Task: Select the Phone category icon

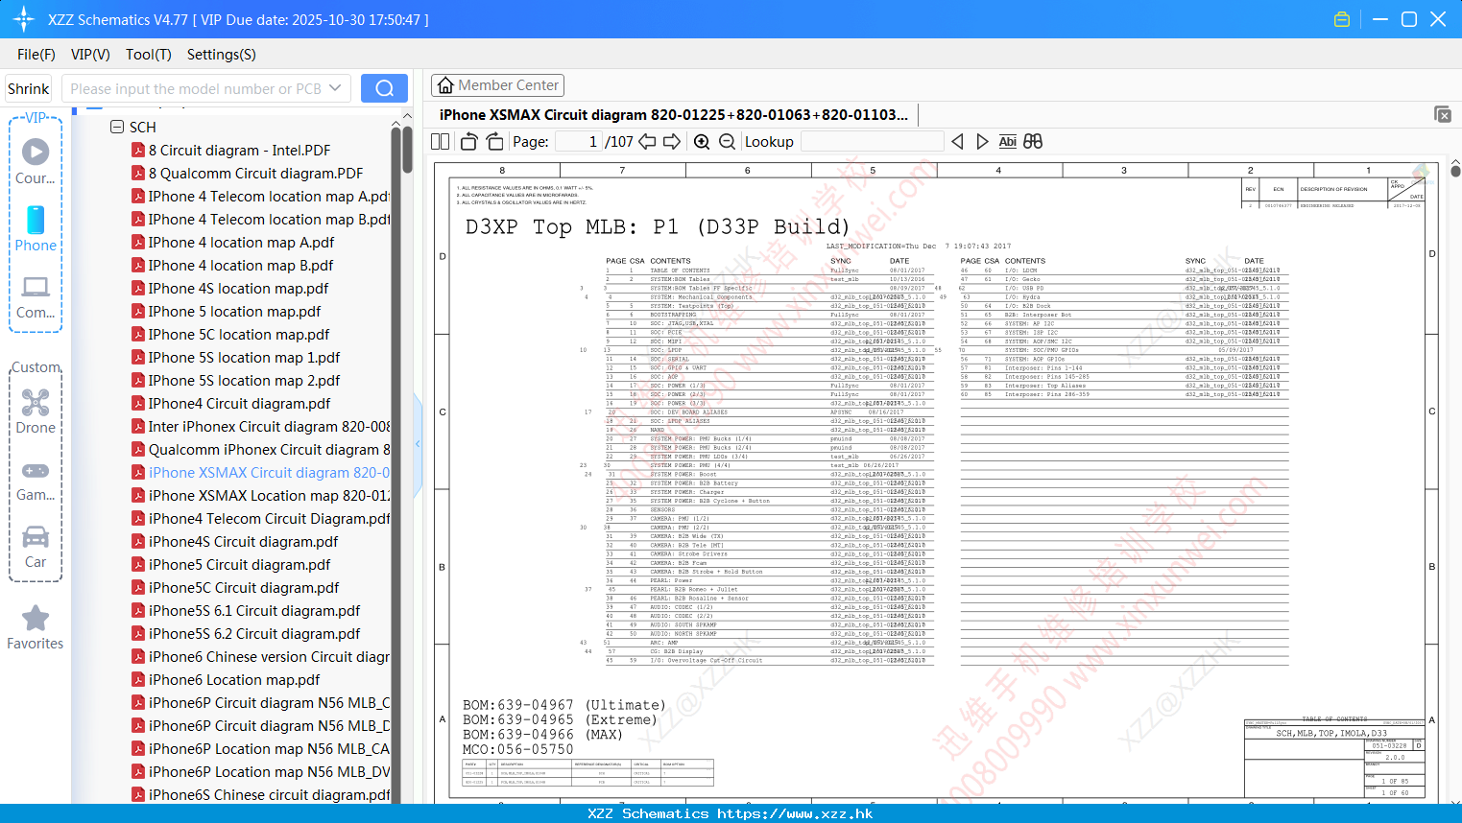Action: pos(36,229)
